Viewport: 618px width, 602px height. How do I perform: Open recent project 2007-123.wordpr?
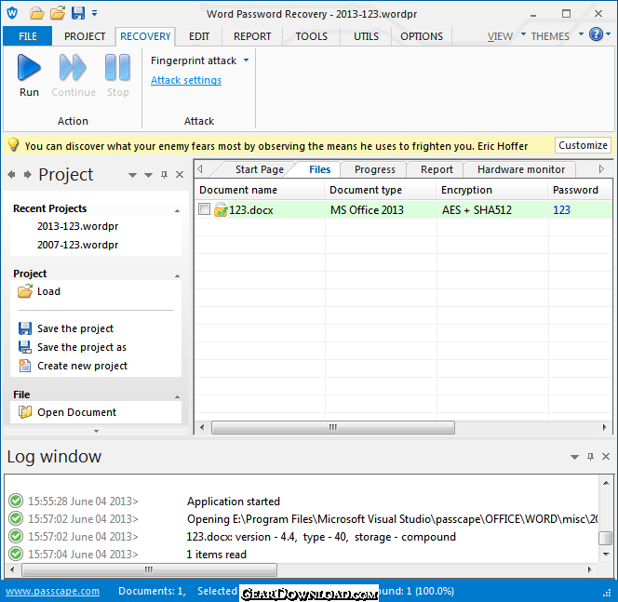[77, 245]
